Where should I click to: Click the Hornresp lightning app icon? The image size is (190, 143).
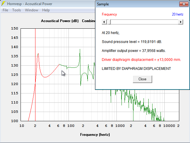click(x=3, y=4)
